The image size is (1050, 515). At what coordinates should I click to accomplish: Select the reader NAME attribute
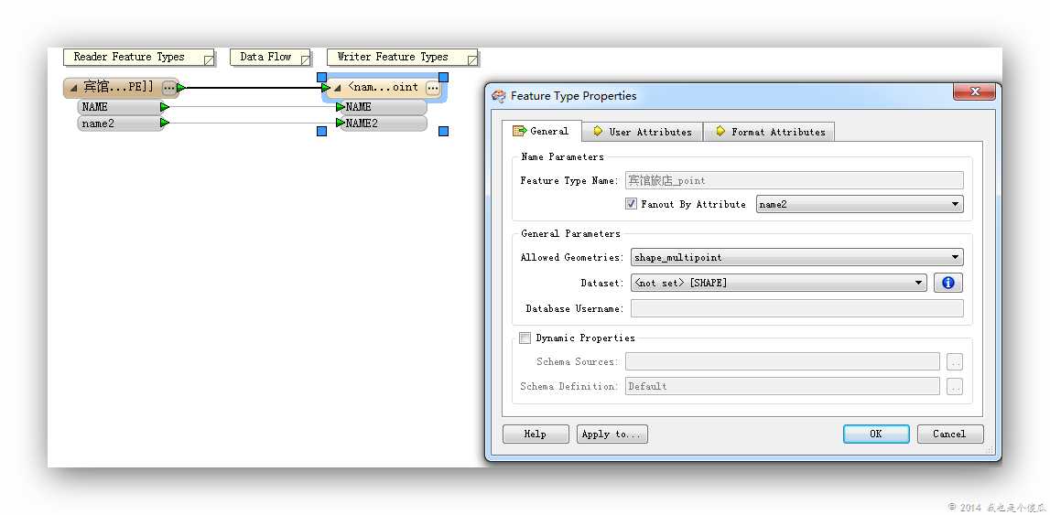point(119,106)
